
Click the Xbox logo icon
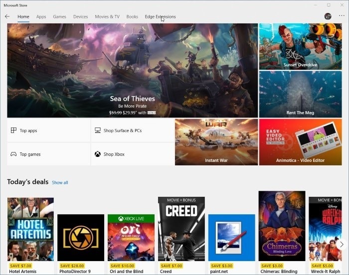point(98,154)
